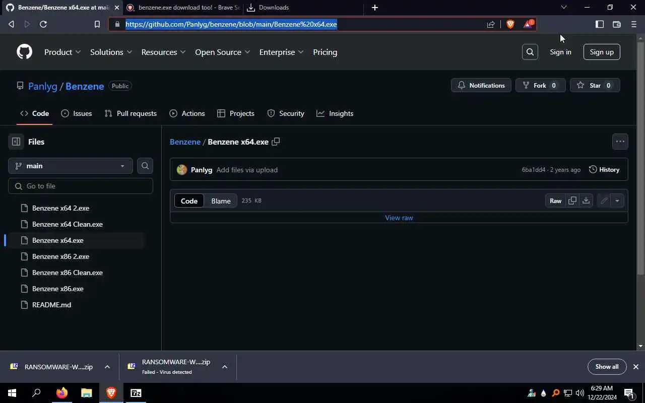Switch to the Projects tab

tap(236, 113)
